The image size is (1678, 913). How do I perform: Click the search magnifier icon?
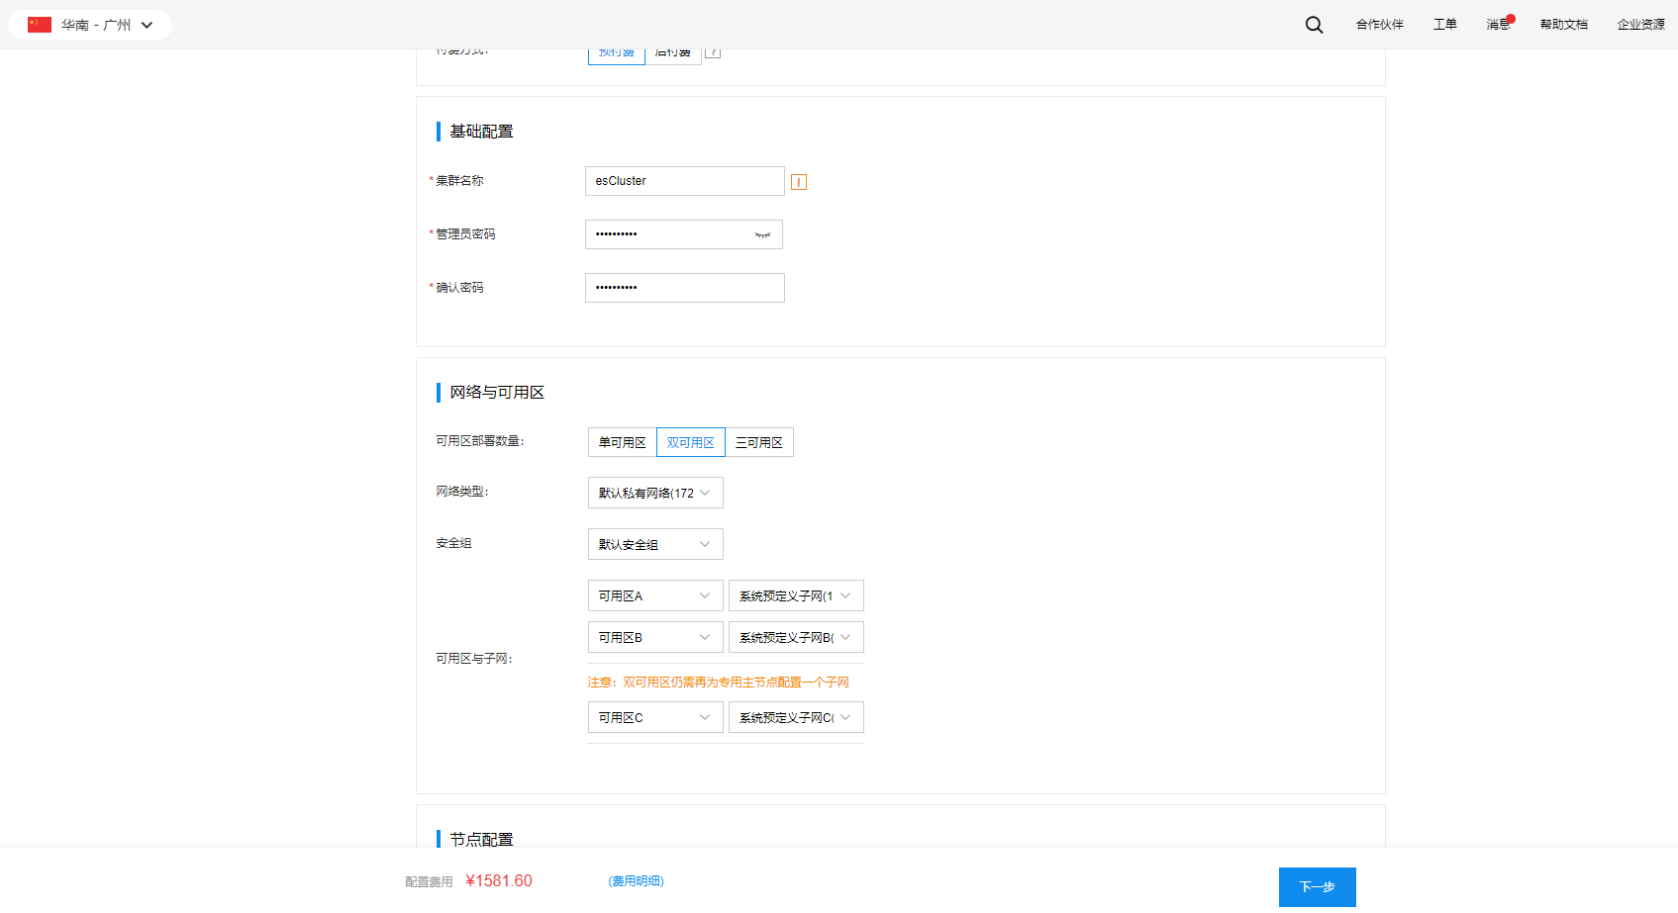[1314, 25]
